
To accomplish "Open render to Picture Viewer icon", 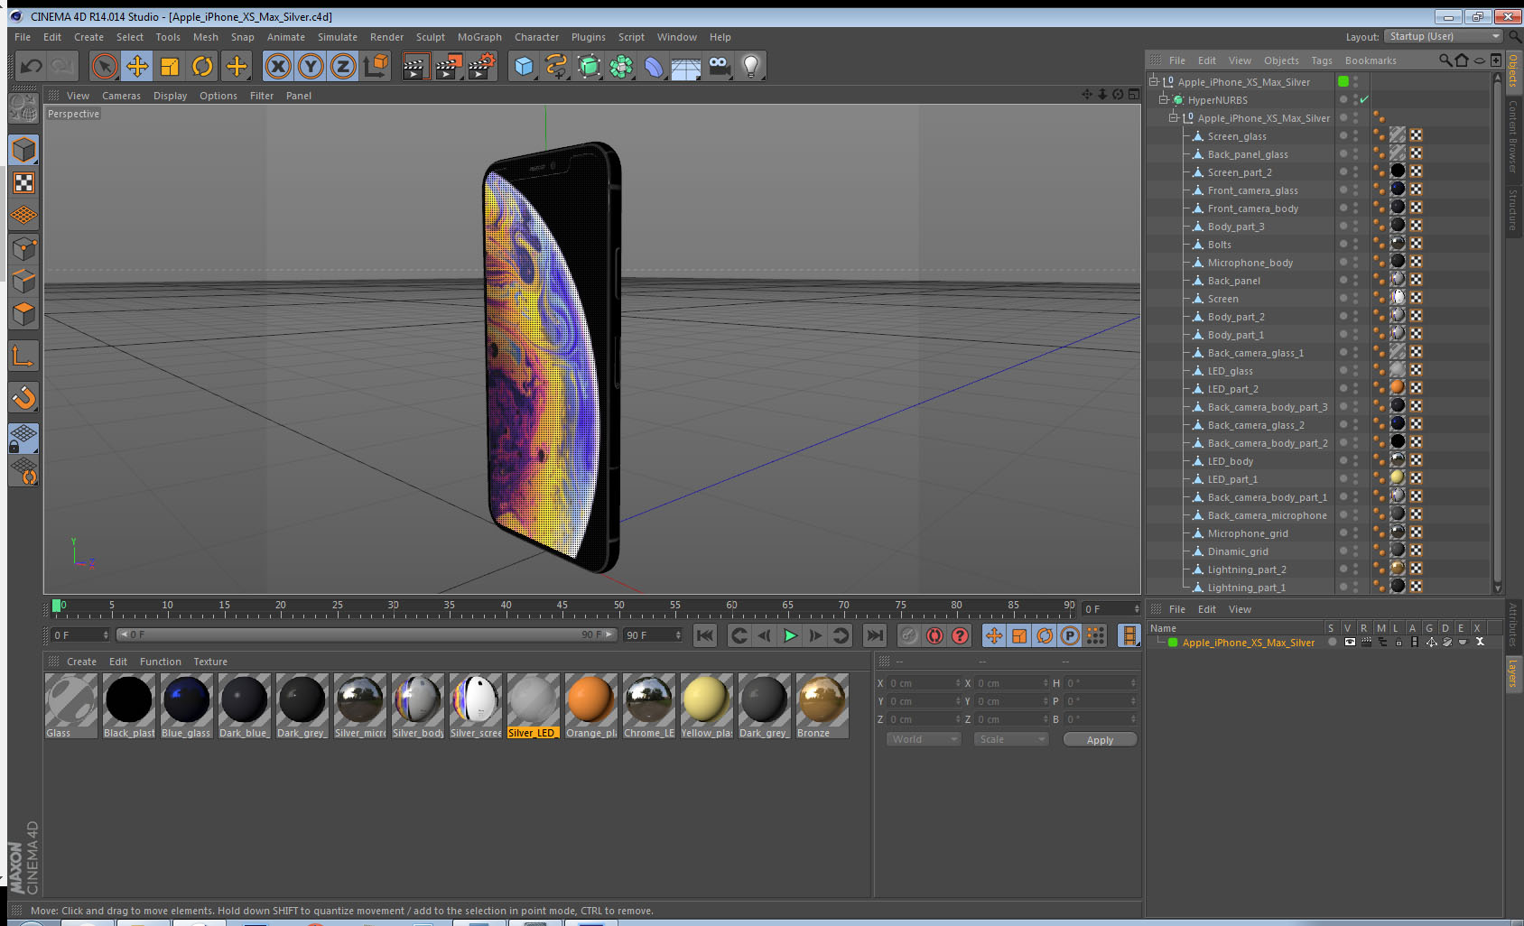I will pos(449,66).
